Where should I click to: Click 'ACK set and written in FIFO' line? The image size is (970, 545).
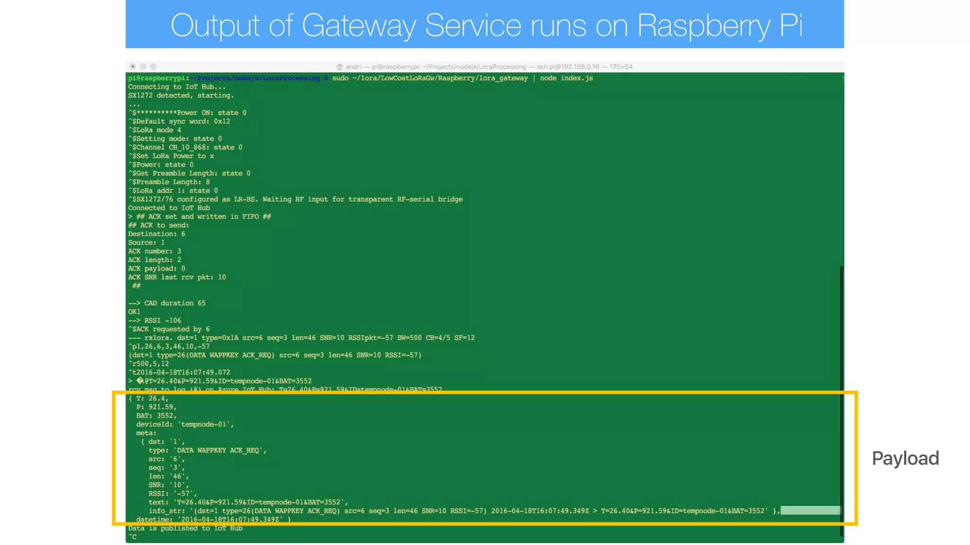point(199,217)
